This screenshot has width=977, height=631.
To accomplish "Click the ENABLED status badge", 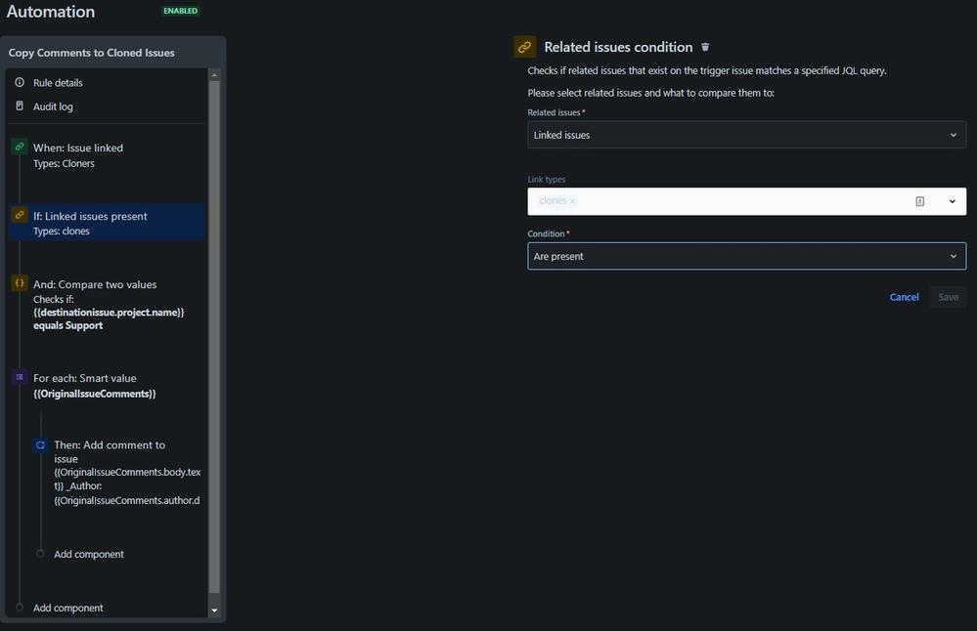I will click(180, 11).
